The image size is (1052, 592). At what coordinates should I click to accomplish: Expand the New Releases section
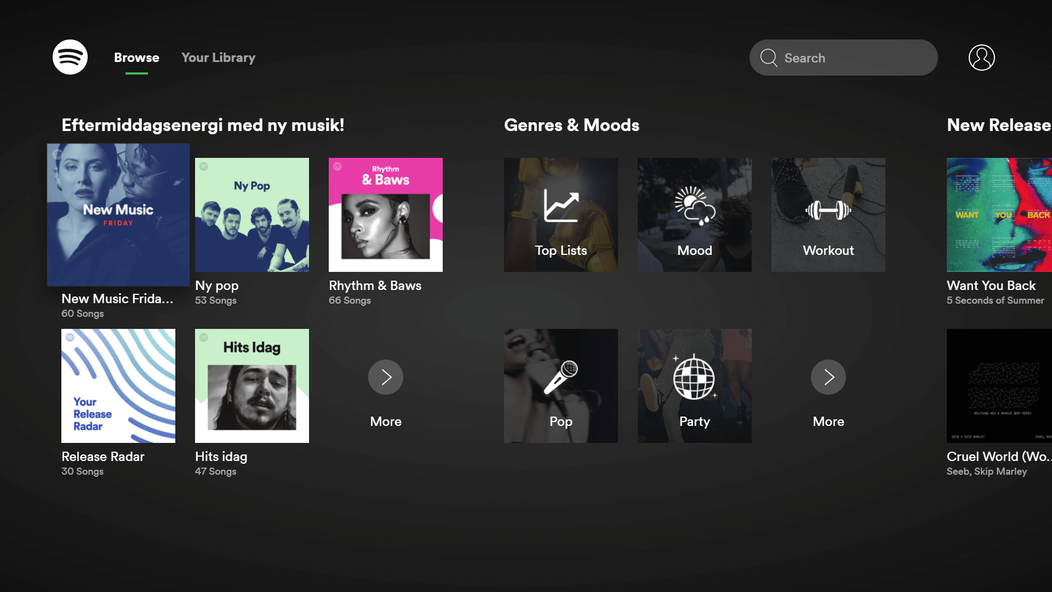[x=999, y=126]
